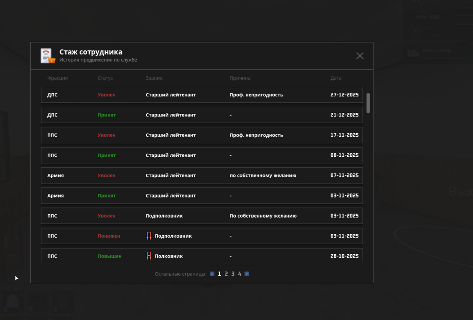Open page 3 of service history
The image size is (473, 320).
[x=233, y=274]
